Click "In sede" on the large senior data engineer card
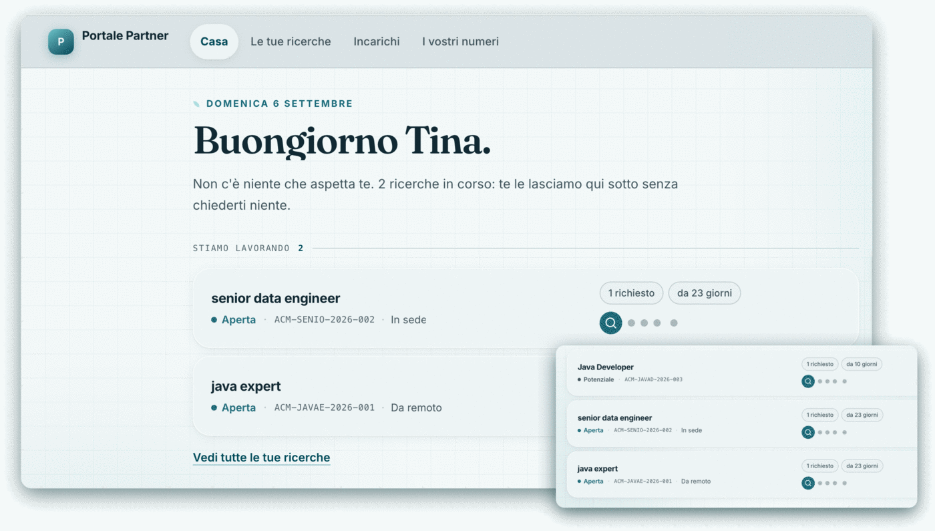This screenshot has width=935, height=531. [x=409, y=320]
